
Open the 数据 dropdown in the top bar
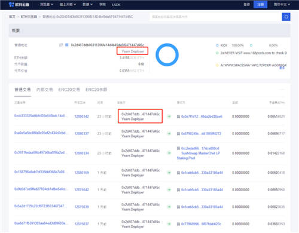click(x=87, y=4)
